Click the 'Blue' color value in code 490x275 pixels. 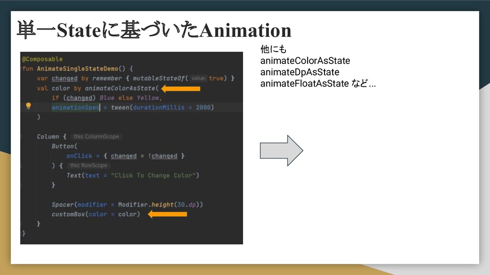tap(107, 98)
